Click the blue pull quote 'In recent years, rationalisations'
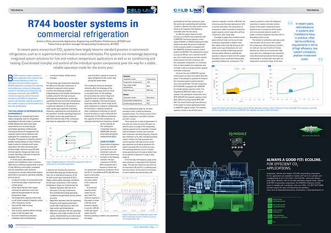Viewport: 331px width, 233px height. point(305,41)
